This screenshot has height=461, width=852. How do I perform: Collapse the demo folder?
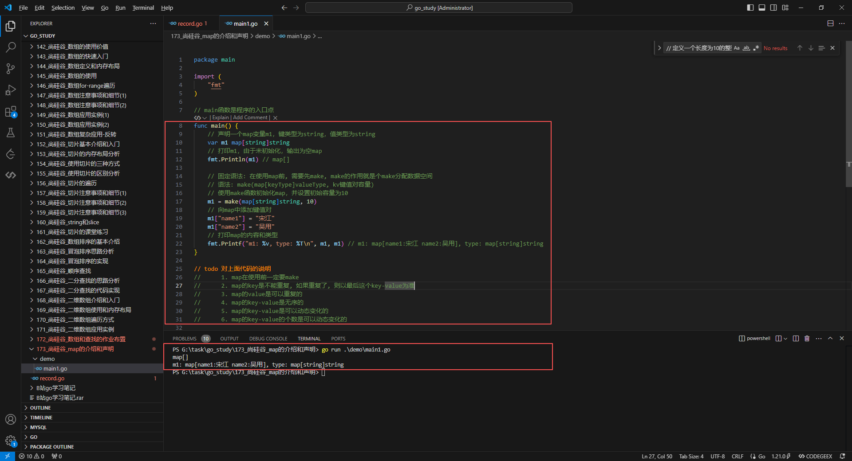click(47, 359)
